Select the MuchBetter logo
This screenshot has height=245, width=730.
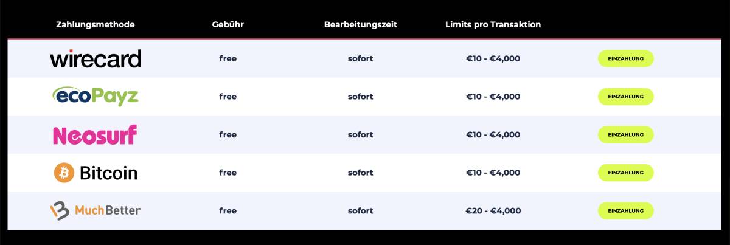[96, 210]
